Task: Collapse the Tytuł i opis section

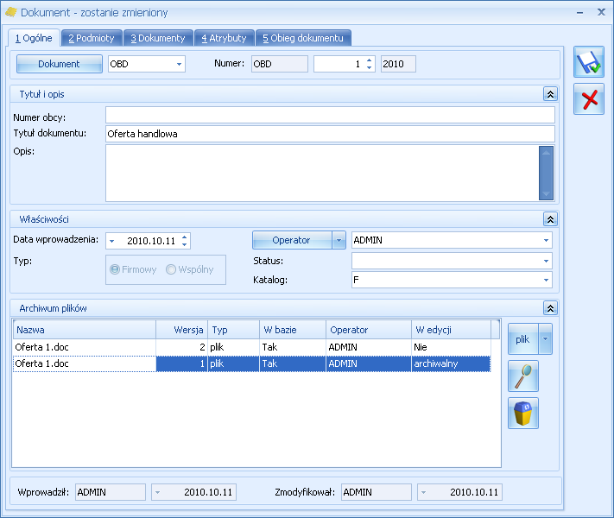Action: tap(550, 94)
